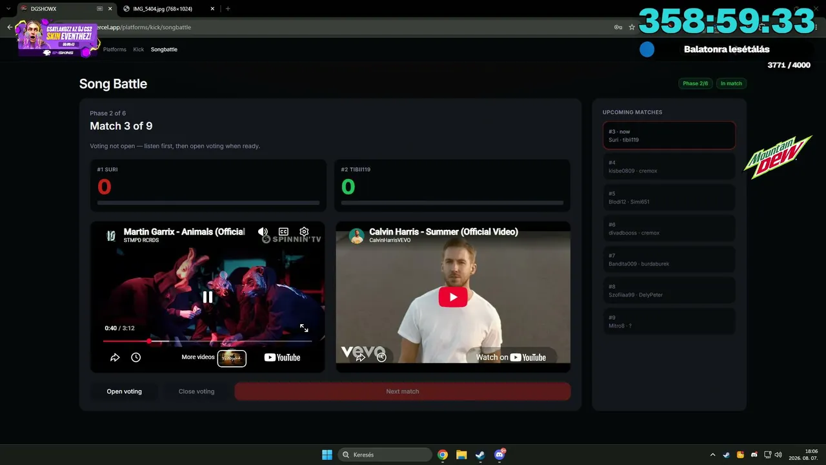The height and width of the screenshot is (465, 826).
Task: Mute the Martin Garrix video volume
Action: tap(263, 232)
